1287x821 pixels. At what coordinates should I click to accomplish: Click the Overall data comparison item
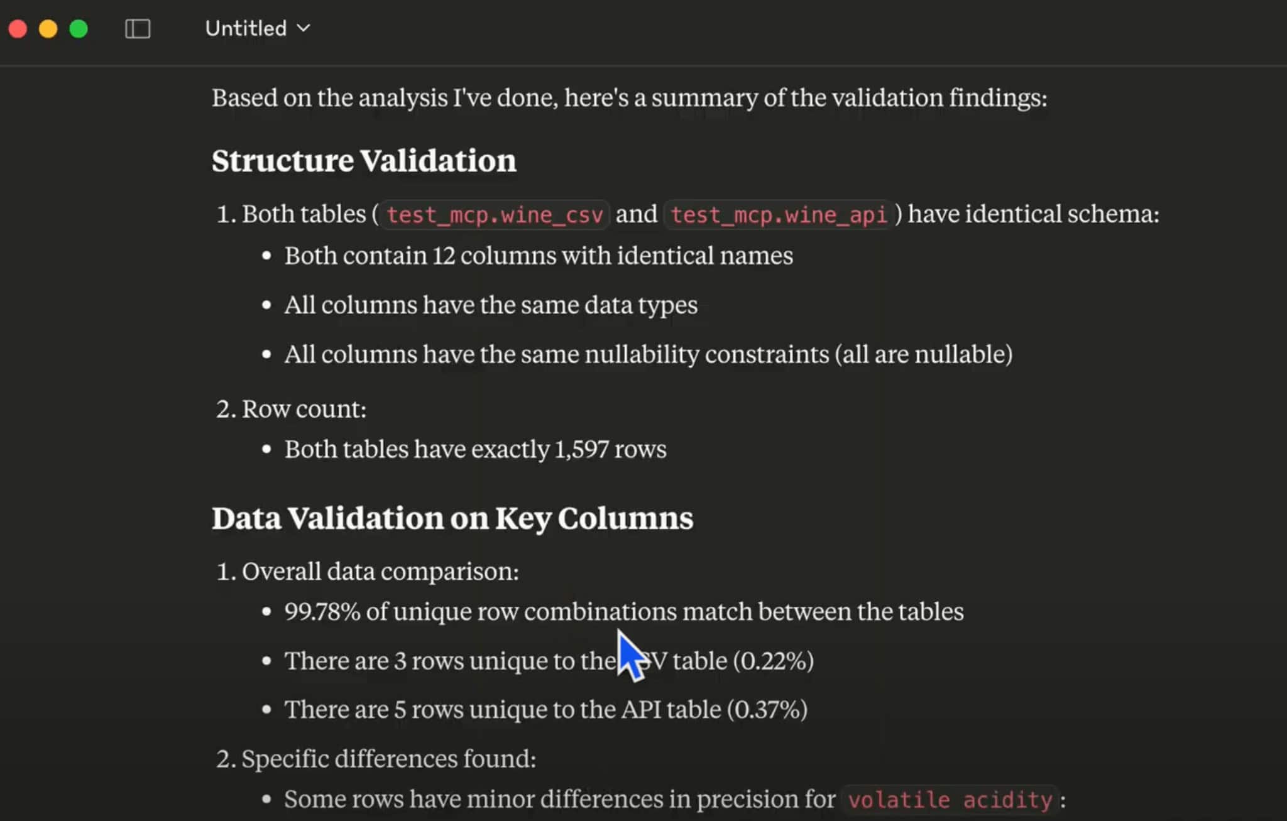click(368, 572)
